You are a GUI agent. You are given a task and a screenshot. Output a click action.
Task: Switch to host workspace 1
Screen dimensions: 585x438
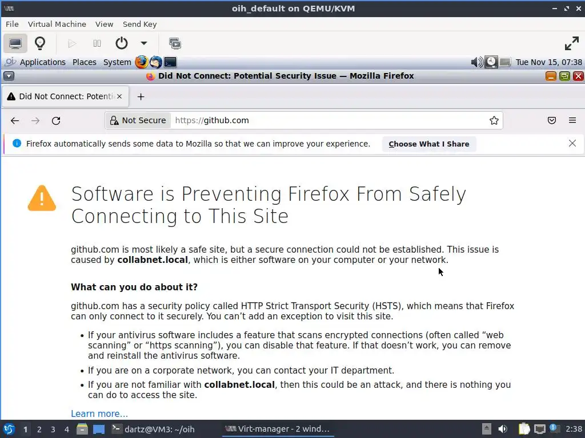tap(25, 429)
